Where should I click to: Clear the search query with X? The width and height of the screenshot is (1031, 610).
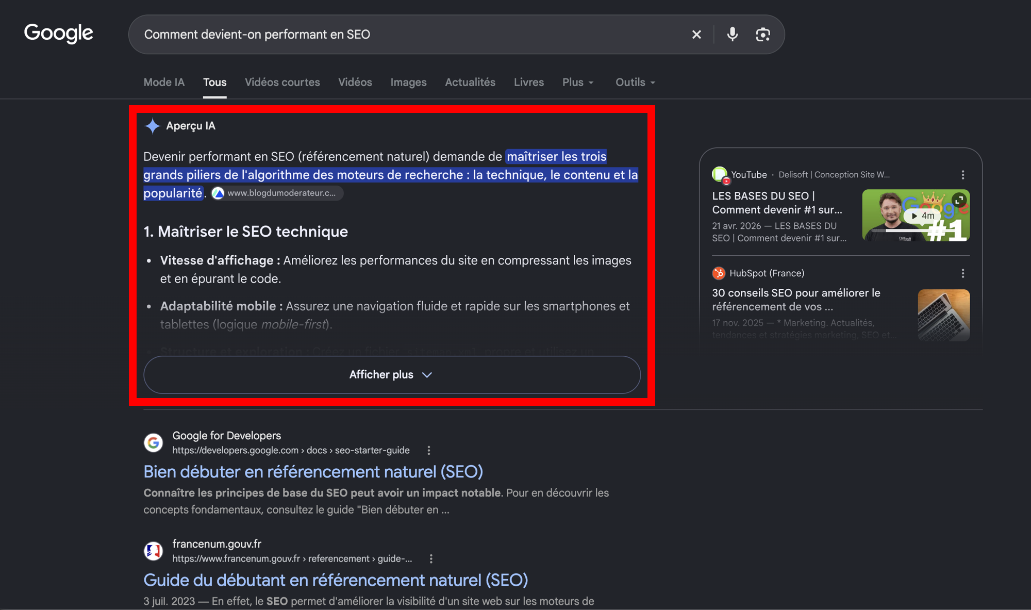pos(696,35)
